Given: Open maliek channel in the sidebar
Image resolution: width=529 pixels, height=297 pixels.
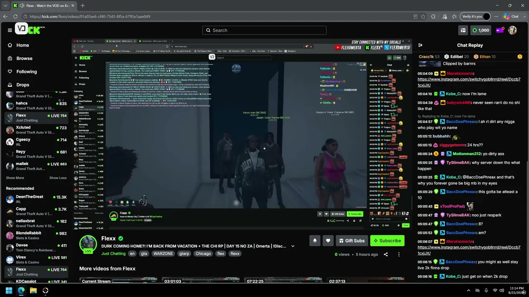Looking at the screenshot, I should [36, 166].
